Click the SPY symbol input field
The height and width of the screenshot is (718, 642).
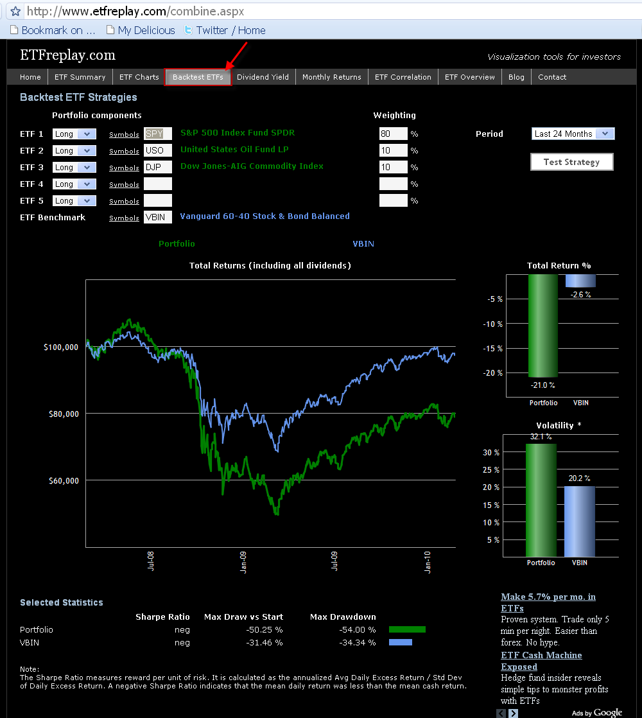[158, 134]
